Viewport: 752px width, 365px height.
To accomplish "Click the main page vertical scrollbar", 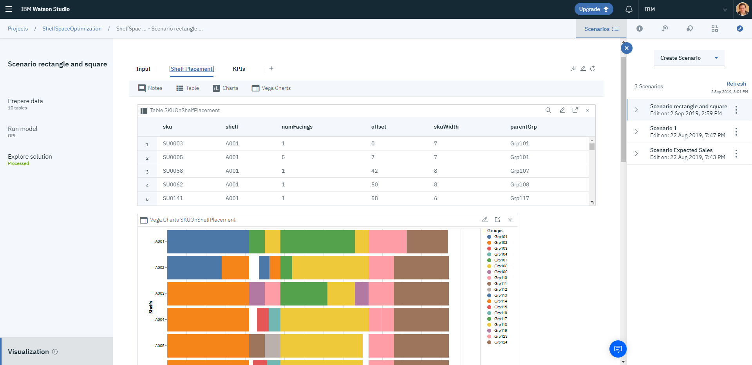I will (x=623, y=109).
